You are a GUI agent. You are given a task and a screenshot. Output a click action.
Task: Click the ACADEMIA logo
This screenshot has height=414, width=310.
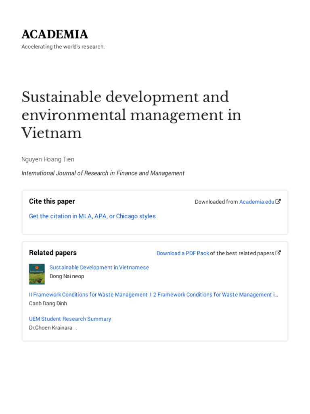[54, 34]
